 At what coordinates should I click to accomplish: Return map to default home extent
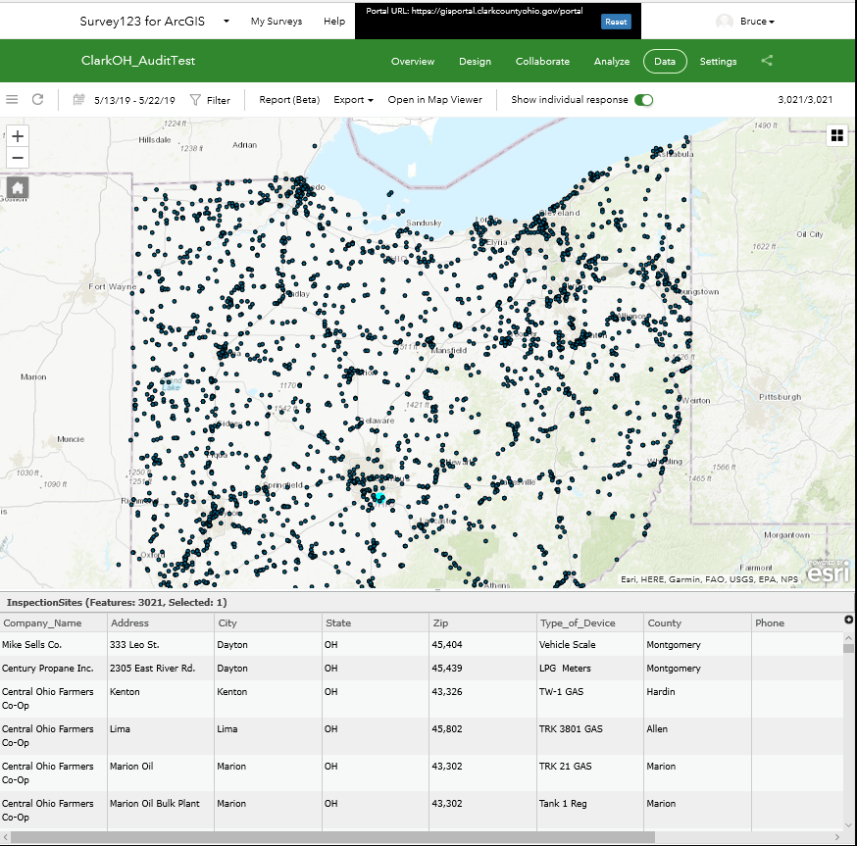pos(18,188)
